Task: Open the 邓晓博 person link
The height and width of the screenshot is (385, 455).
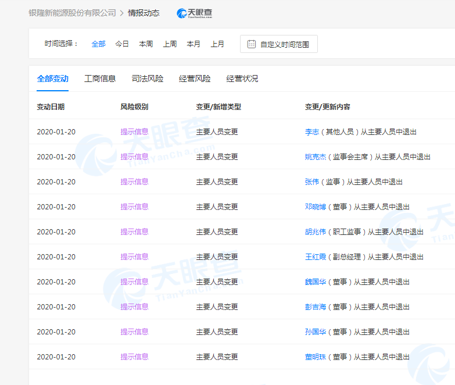Action: coord(316,206)
